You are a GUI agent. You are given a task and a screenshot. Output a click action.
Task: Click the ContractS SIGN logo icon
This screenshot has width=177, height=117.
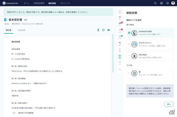tap(134, 33)
